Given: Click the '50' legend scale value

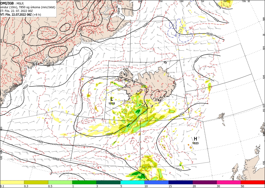Looking at the screenshot, I should coord(242,186).
